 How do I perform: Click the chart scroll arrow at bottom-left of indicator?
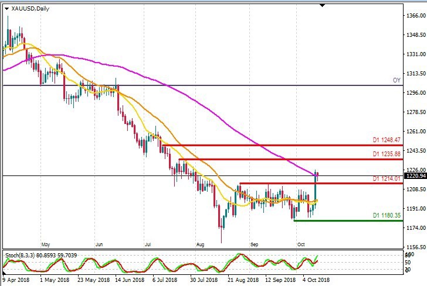(4, 273)
